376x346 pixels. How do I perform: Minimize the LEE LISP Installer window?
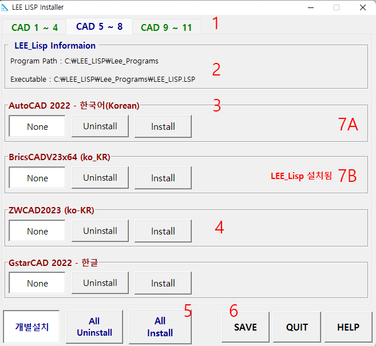(x=311, y=7)
